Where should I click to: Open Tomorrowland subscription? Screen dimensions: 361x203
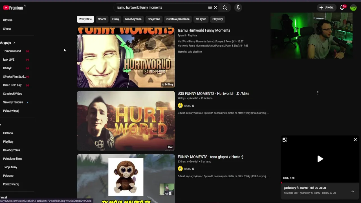point(12,51)
